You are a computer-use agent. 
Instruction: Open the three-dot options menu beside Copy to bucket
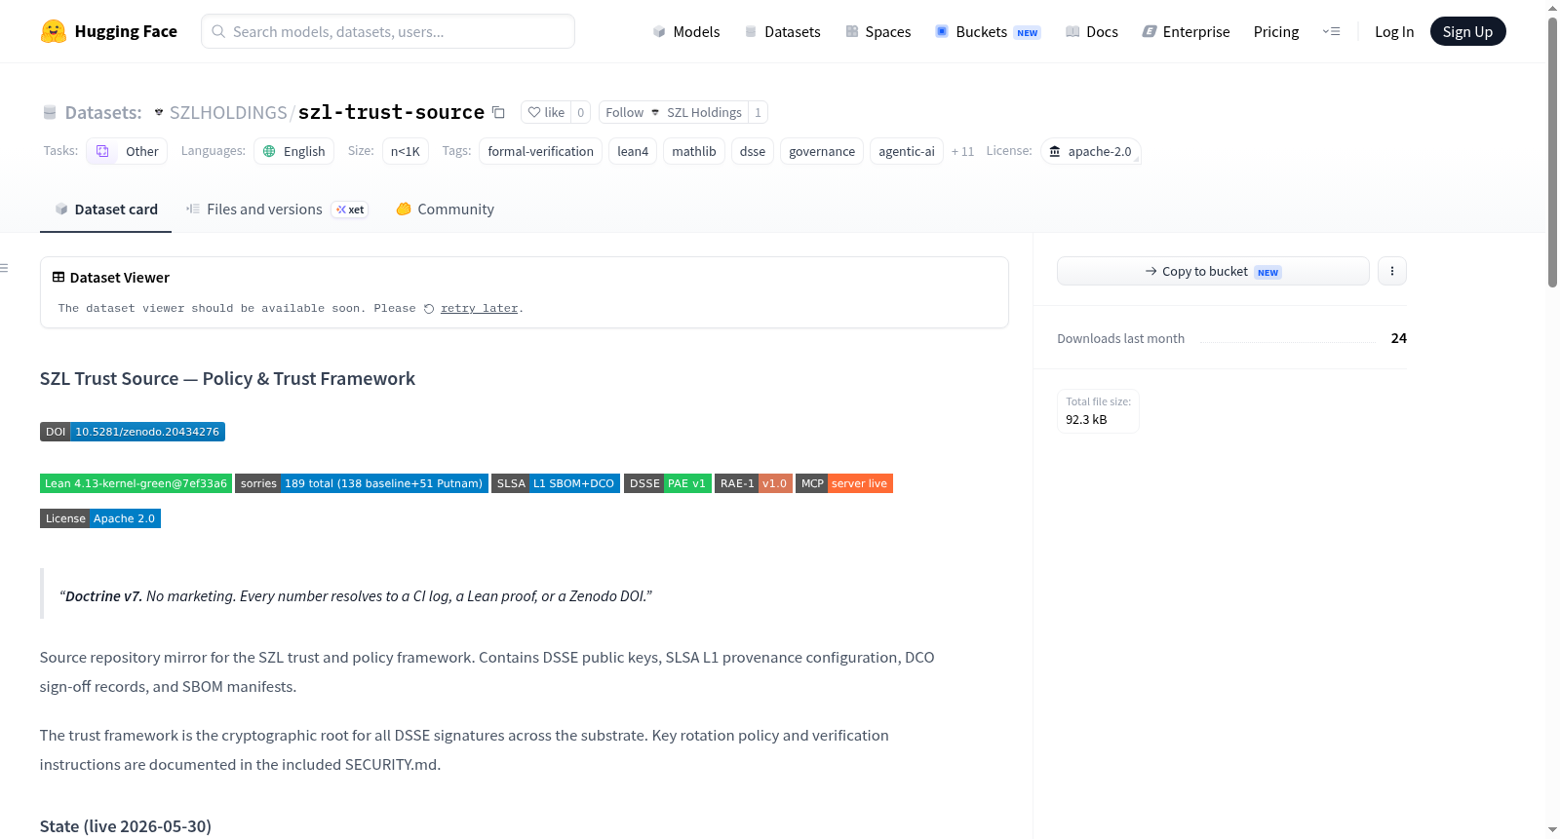[x=1392, y=271]
